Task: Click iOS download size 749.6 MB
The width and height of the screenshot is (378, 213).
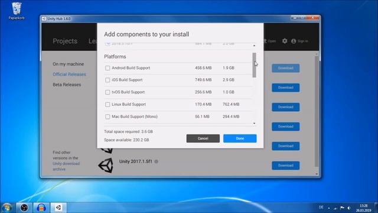Action: click(203, 80)
